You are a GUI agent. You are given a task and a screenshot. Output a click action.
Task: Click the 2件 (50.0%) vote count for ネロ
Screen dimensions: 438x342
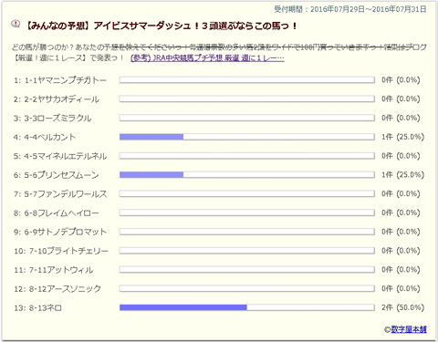click(402, 307)
